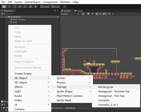This screenshot has width=141, height=112.
Task: Select the custom editor tools arrow
Action: [x=36, y=7]
